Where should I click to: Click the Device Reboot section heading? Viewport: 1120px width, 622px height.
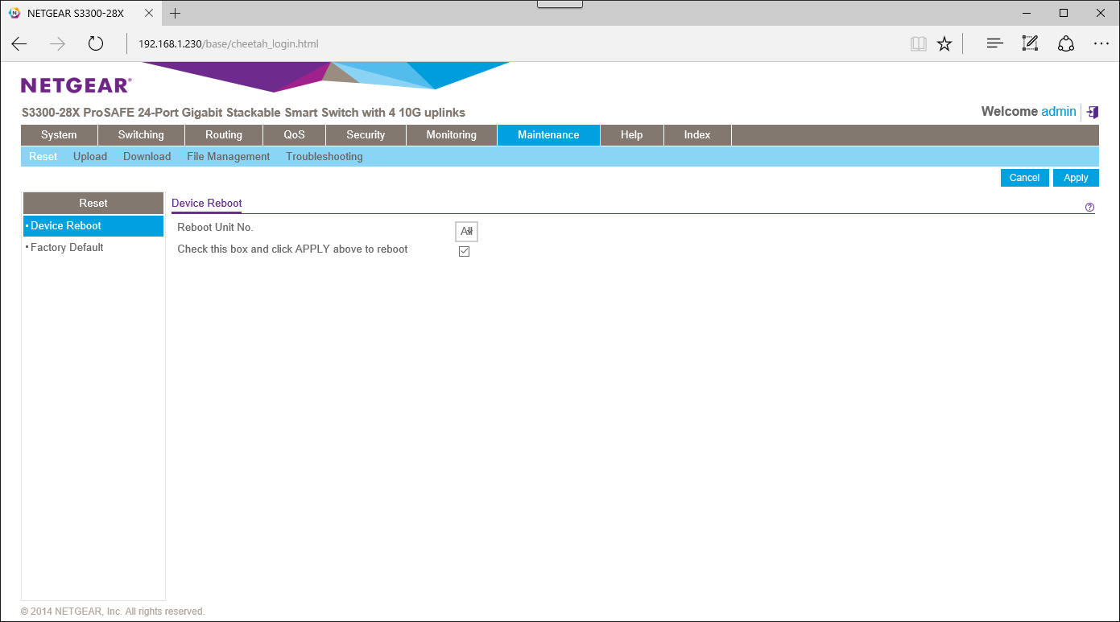(x=207, y=204)
